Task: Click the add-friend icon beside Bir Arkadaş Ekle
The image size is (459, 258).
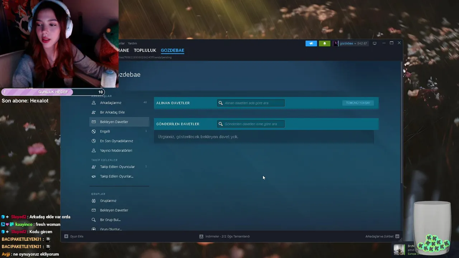Action: (94, 112)
